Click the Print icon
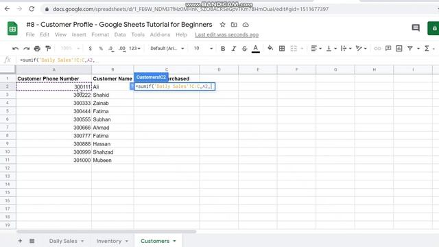 click(37, 49)
